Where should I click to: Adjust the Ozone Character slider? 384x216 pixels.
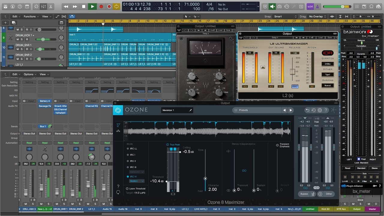[x=205, y=178]
